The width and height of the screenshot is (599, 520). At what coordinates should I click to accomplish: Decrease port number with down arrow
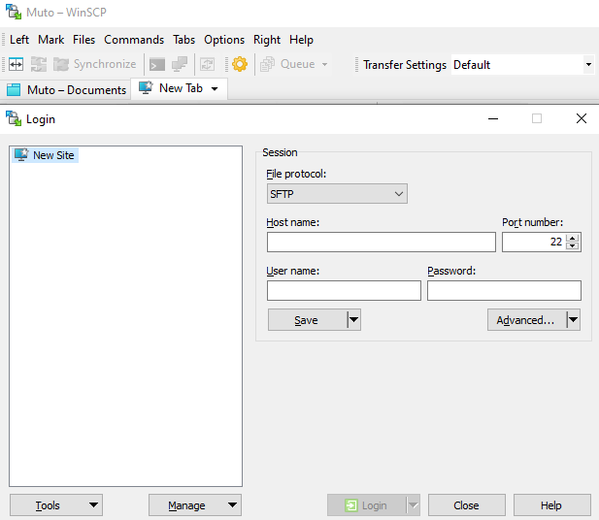coord(572,246)
